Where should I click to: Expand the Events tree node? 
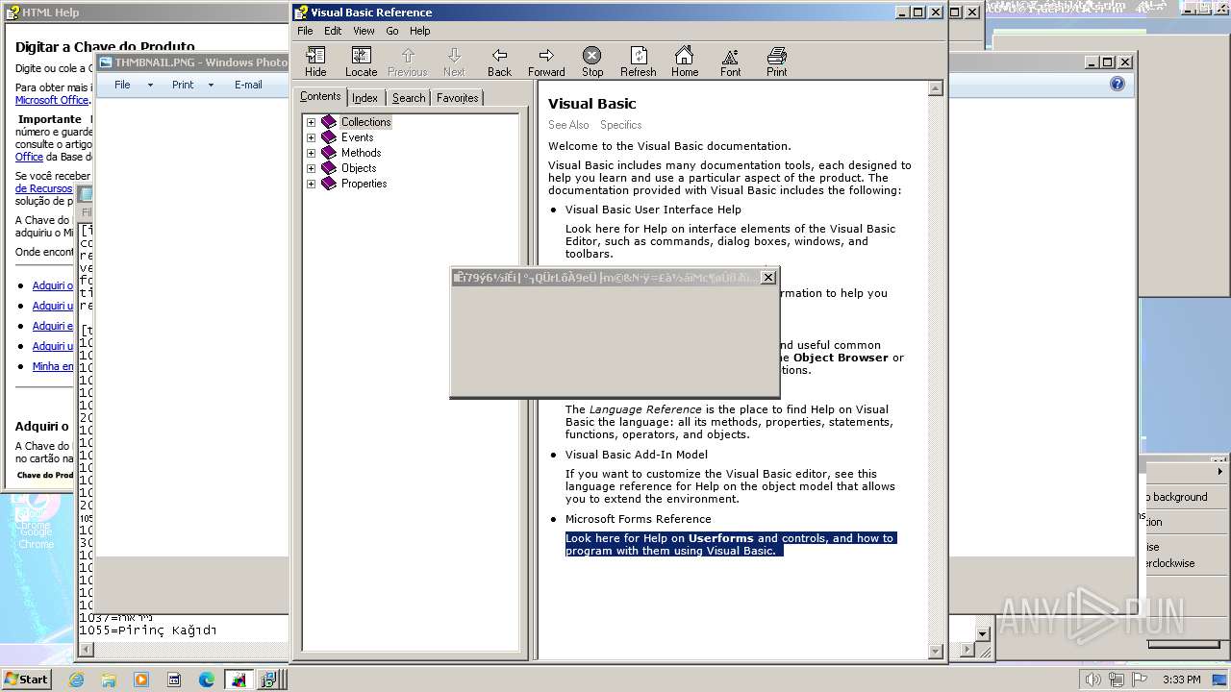pyautogui.click(x=311, y=137)
